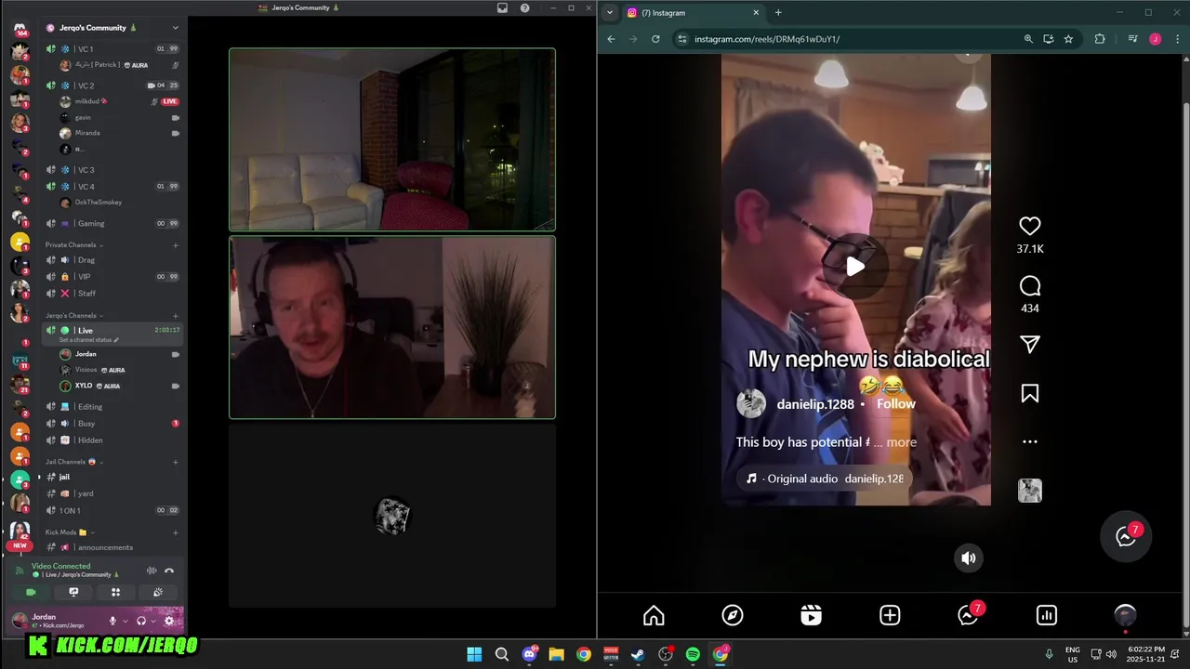Open danielip.1288 profile link
The width and height of the screenshot is (1190, 669).
pos(815,404)
